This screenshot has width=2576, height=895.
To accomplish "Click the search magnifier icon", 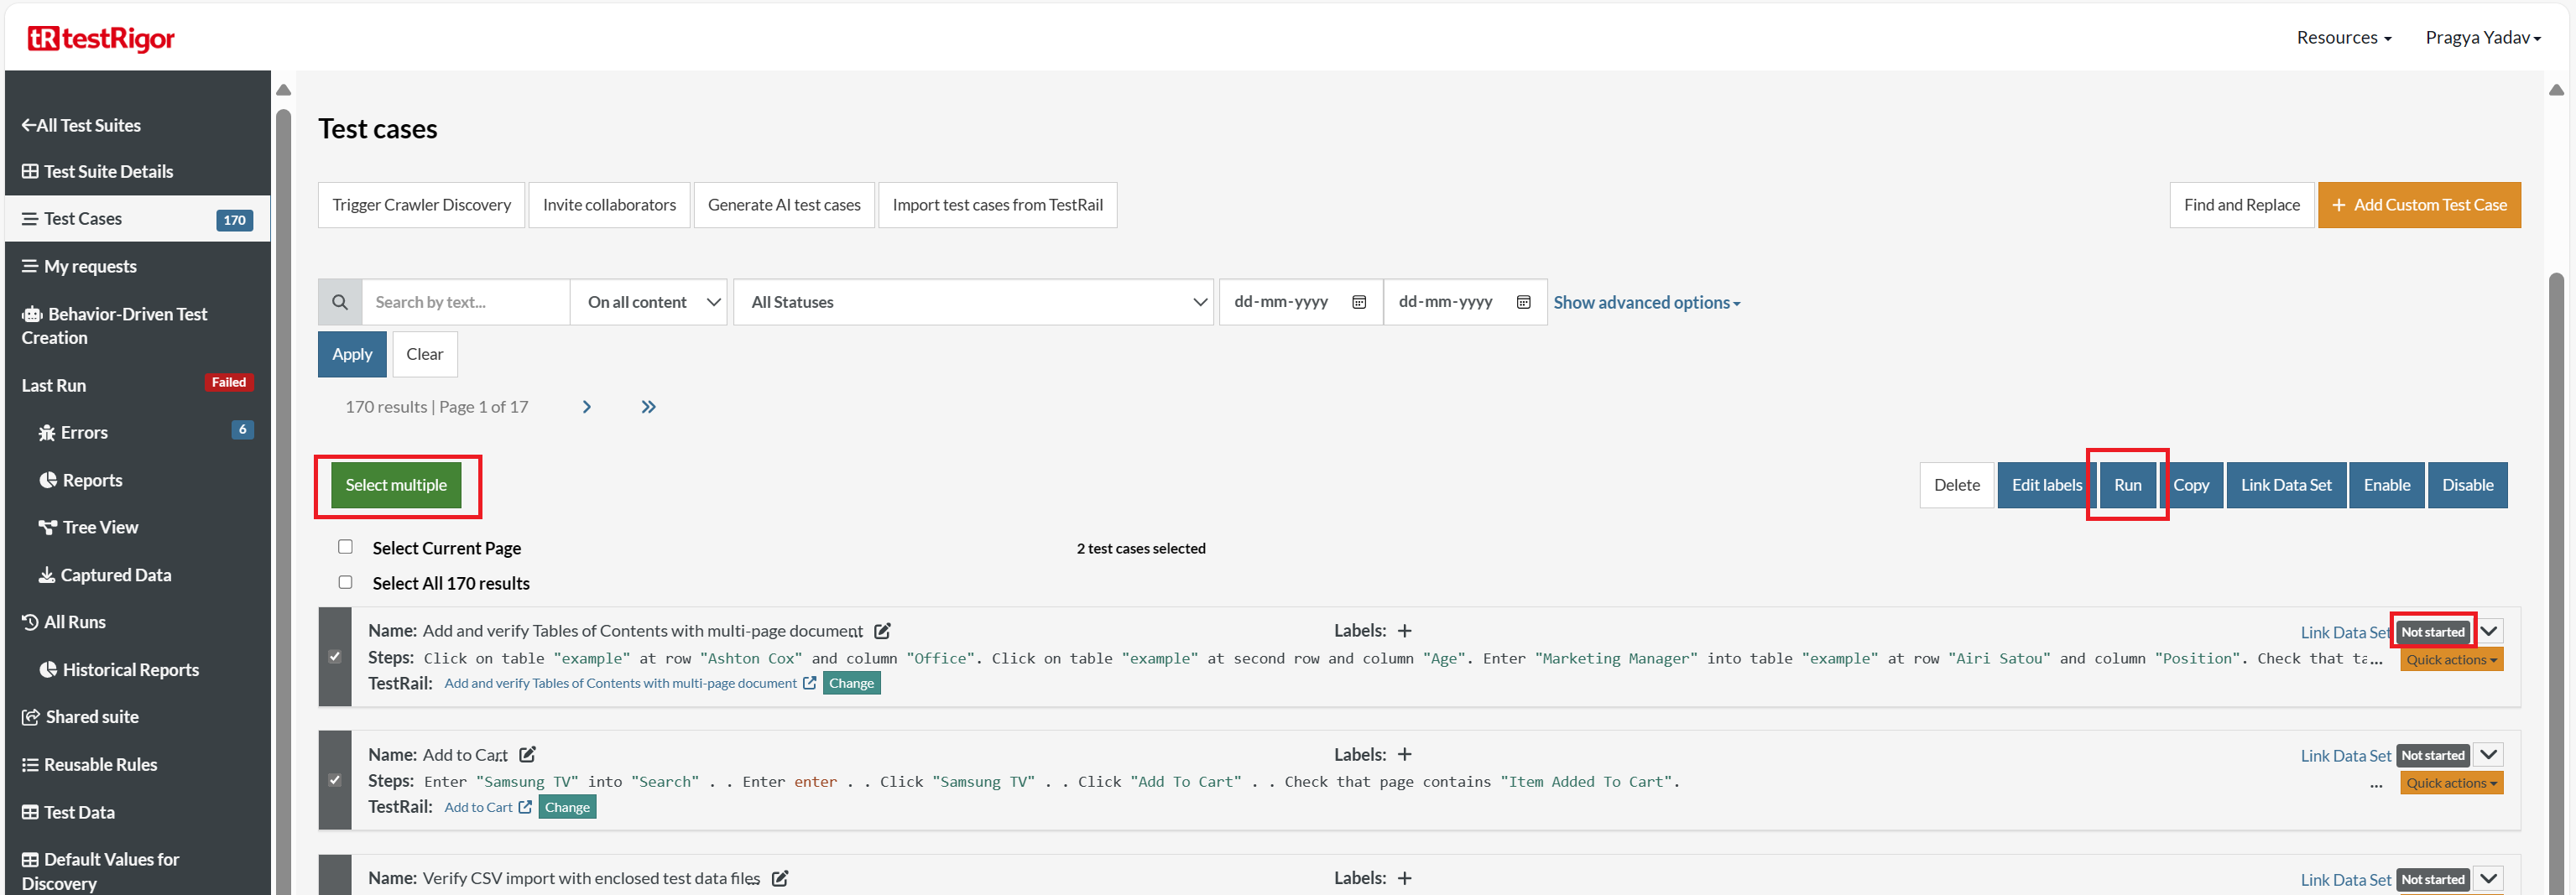I will tap(340, 302).
